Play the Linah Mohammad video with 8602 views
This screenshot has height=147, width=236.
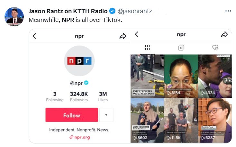coord(147,121)
